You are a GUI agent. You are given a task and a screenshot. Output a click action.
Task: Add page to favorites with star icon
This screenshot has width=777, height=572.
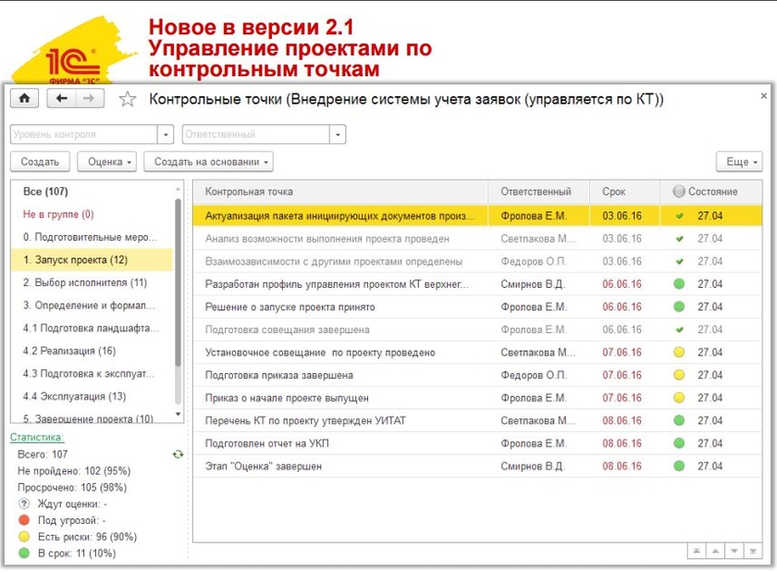[x=128, y=99]
